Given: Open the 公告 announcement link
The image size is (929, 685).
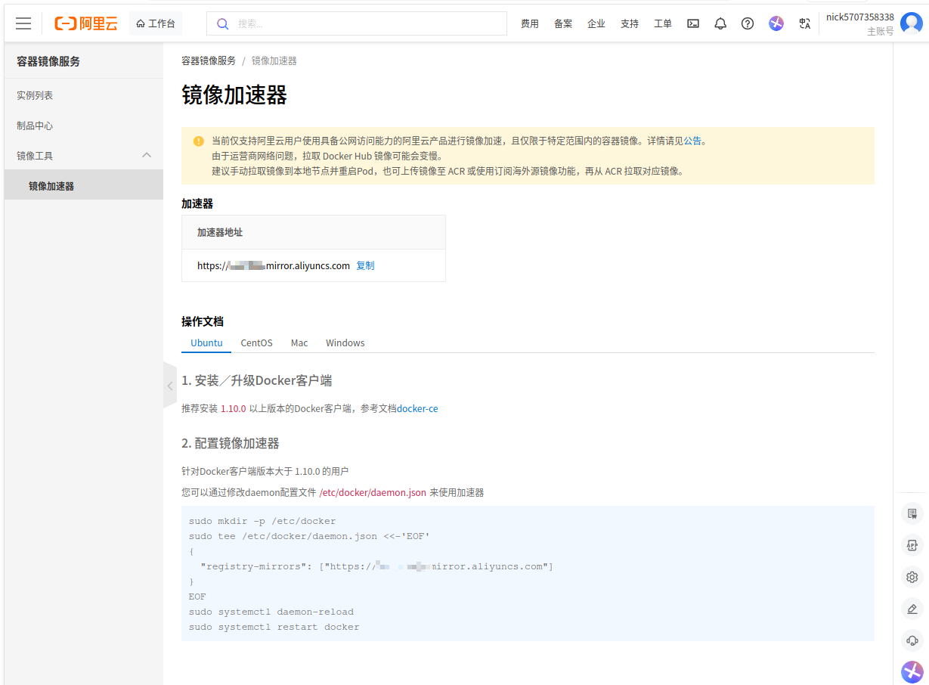Looking at the screenshot, I should (692, 141).
